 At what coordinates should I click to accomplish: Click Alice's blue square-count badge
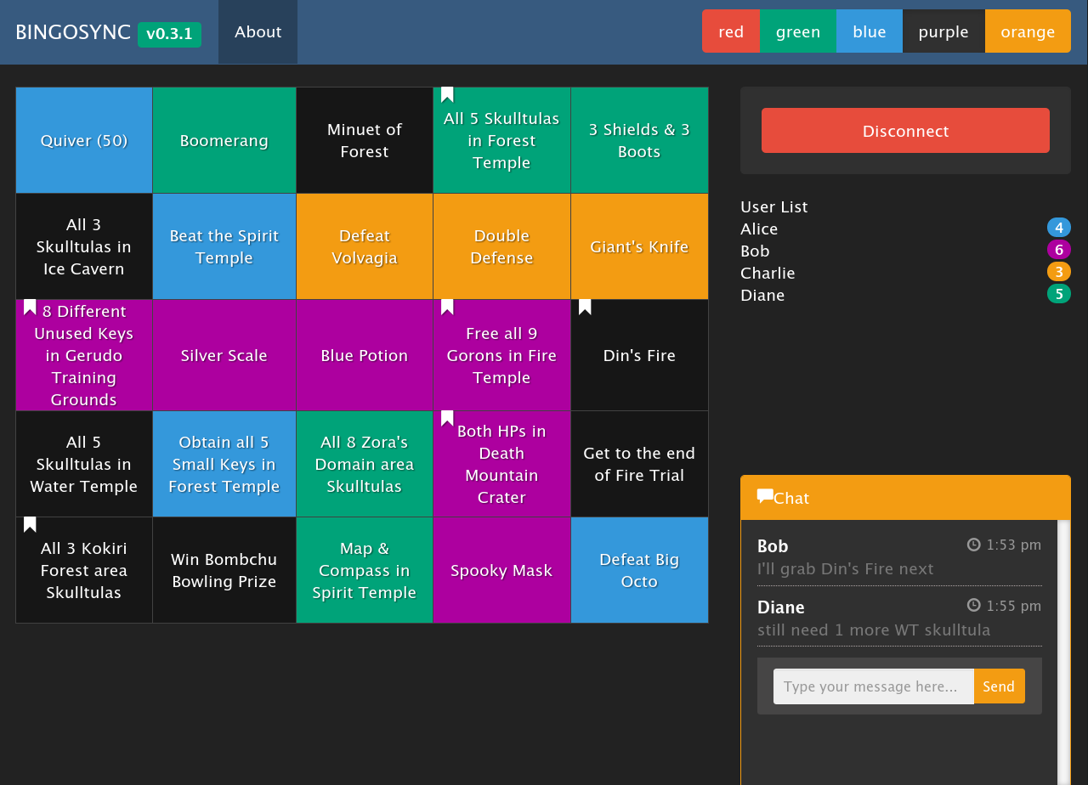(x=1059, y=227)
